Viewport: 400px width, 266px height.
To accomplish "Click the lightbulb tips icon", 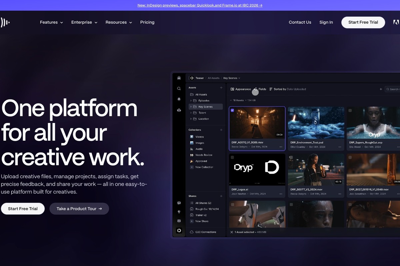I will click(x=179, y=212).
